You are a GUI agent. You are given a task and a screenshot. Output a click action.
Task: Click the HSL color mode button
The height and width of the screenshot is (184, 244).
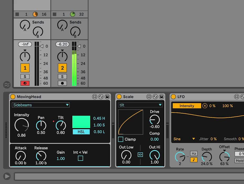pos(81,132)
